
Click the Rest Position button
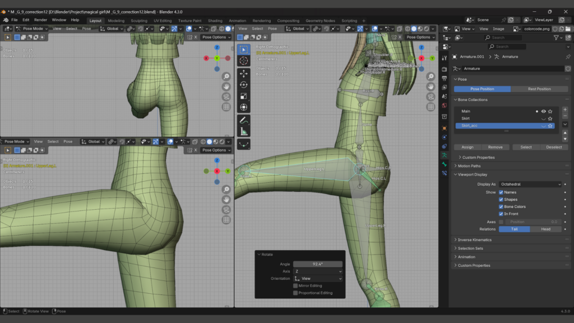539,89
